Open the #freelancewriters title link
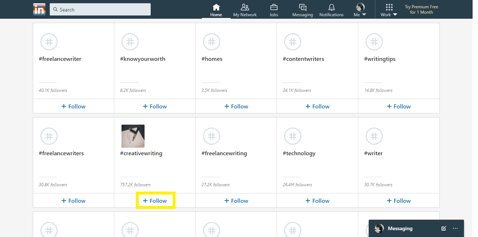Screen dimensions: 478x237 (61, 153)
